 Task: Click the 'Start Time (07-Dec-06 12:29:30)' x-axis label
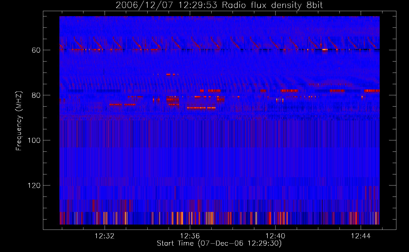click(x=219, y=243)
